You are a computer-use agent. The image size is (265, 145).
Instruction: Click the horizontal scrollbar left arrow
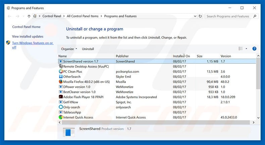tap(59, 122)
